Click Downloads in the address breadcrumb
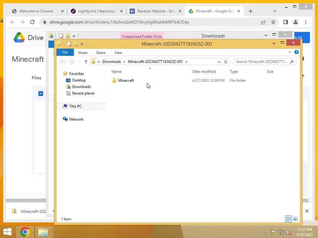 click(111, 62)
